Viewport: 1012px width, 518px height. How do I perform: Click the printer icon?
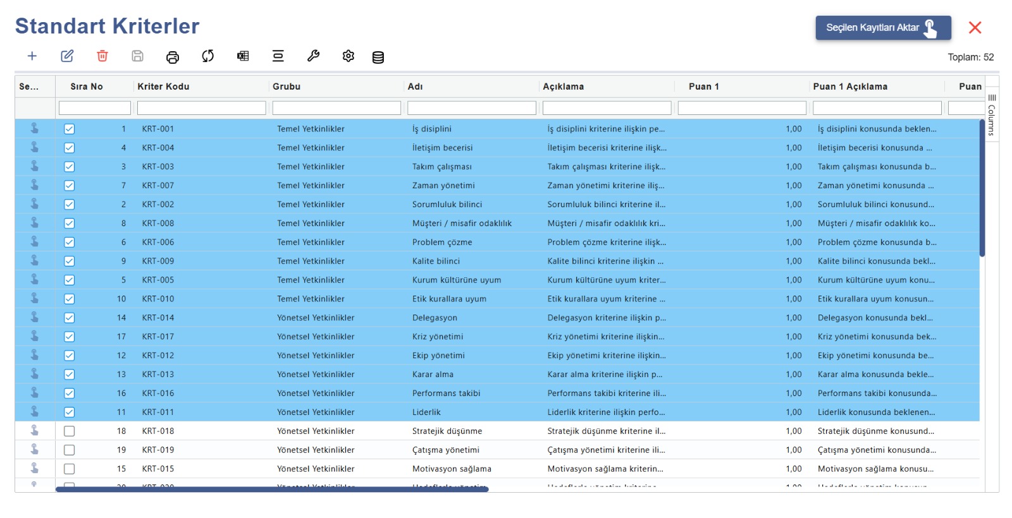[173, 57]
